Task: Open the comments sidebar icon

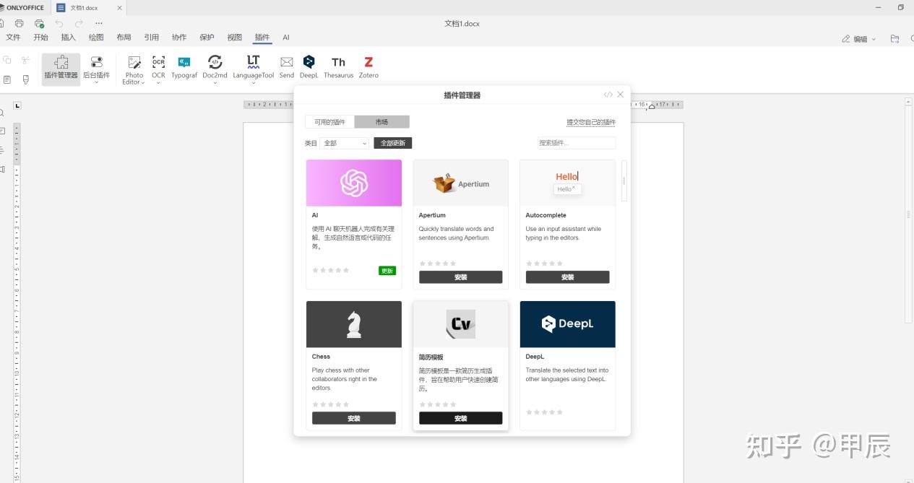Action: 3,131
